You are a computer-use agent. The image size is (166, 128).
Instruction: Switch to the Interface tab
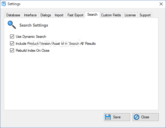[x=30, y=15]
